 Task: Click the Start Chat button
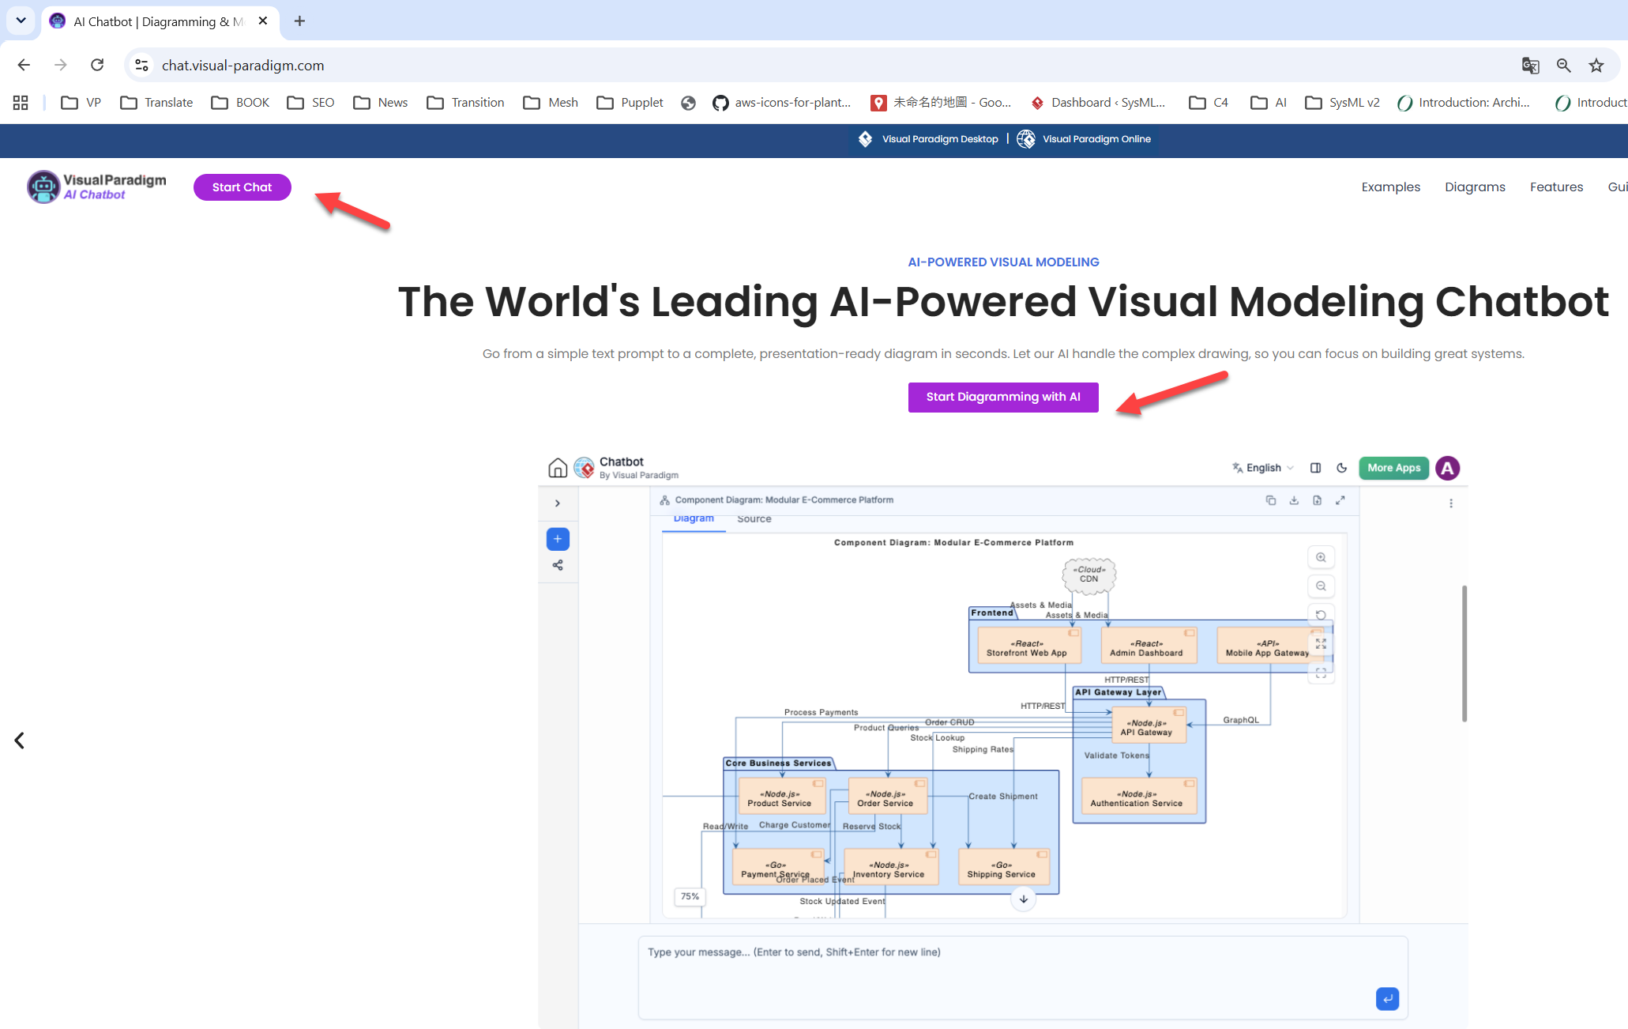coord(242,187)
